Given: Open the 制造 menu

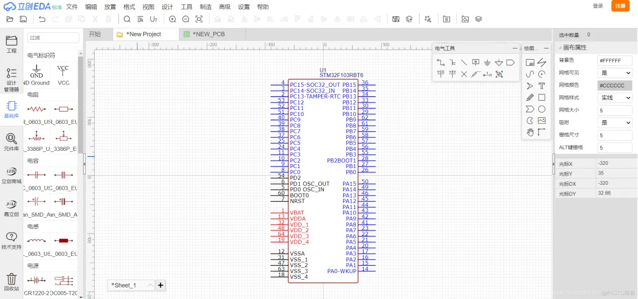Looking at the screenshot, I should pyautogui.click(x=205, y=7).
